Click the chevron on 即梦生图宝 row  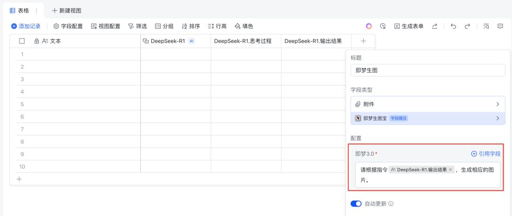pos(498,118)
